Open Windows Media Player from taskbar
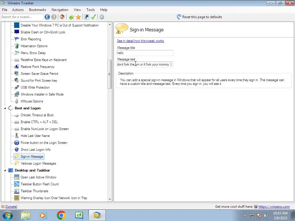The image size is (295, 221). point(43,215)
